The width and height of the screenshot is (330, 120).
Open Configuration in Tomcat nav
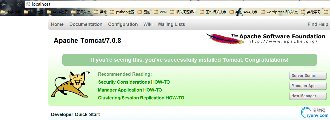[123, 25]
